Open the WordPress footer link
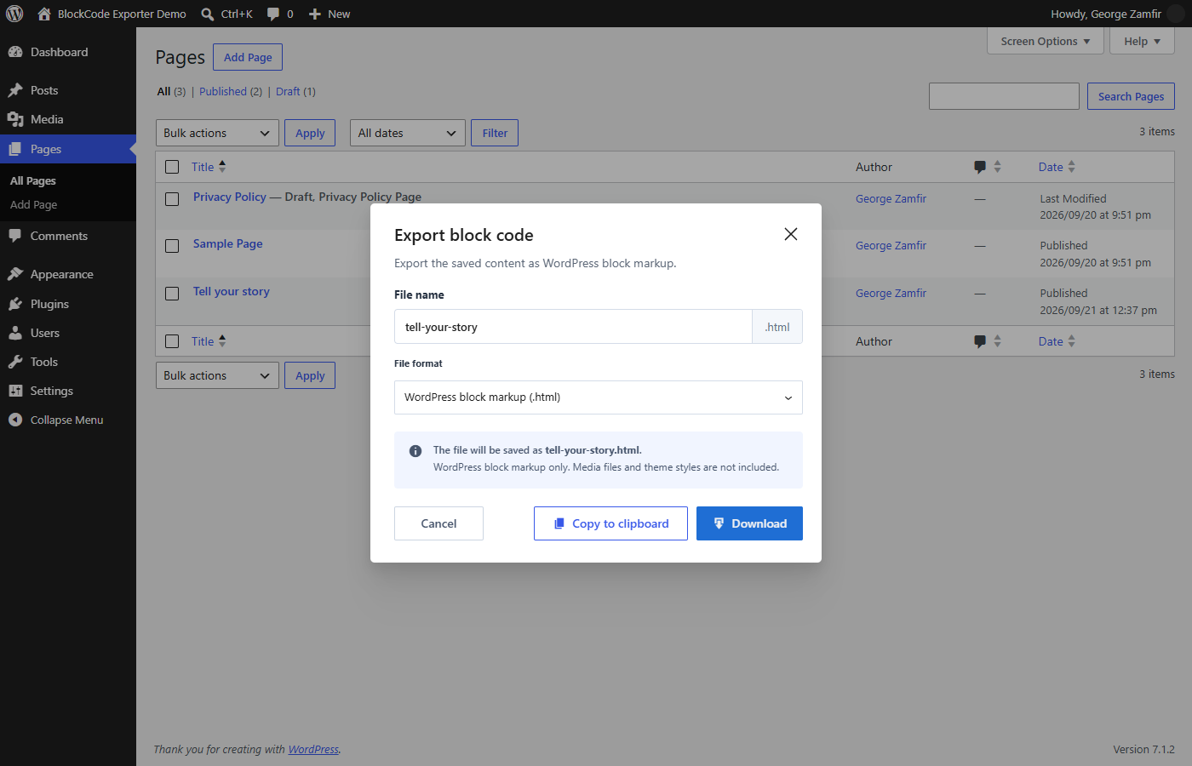1192x766 pixels. coord(313,749)
